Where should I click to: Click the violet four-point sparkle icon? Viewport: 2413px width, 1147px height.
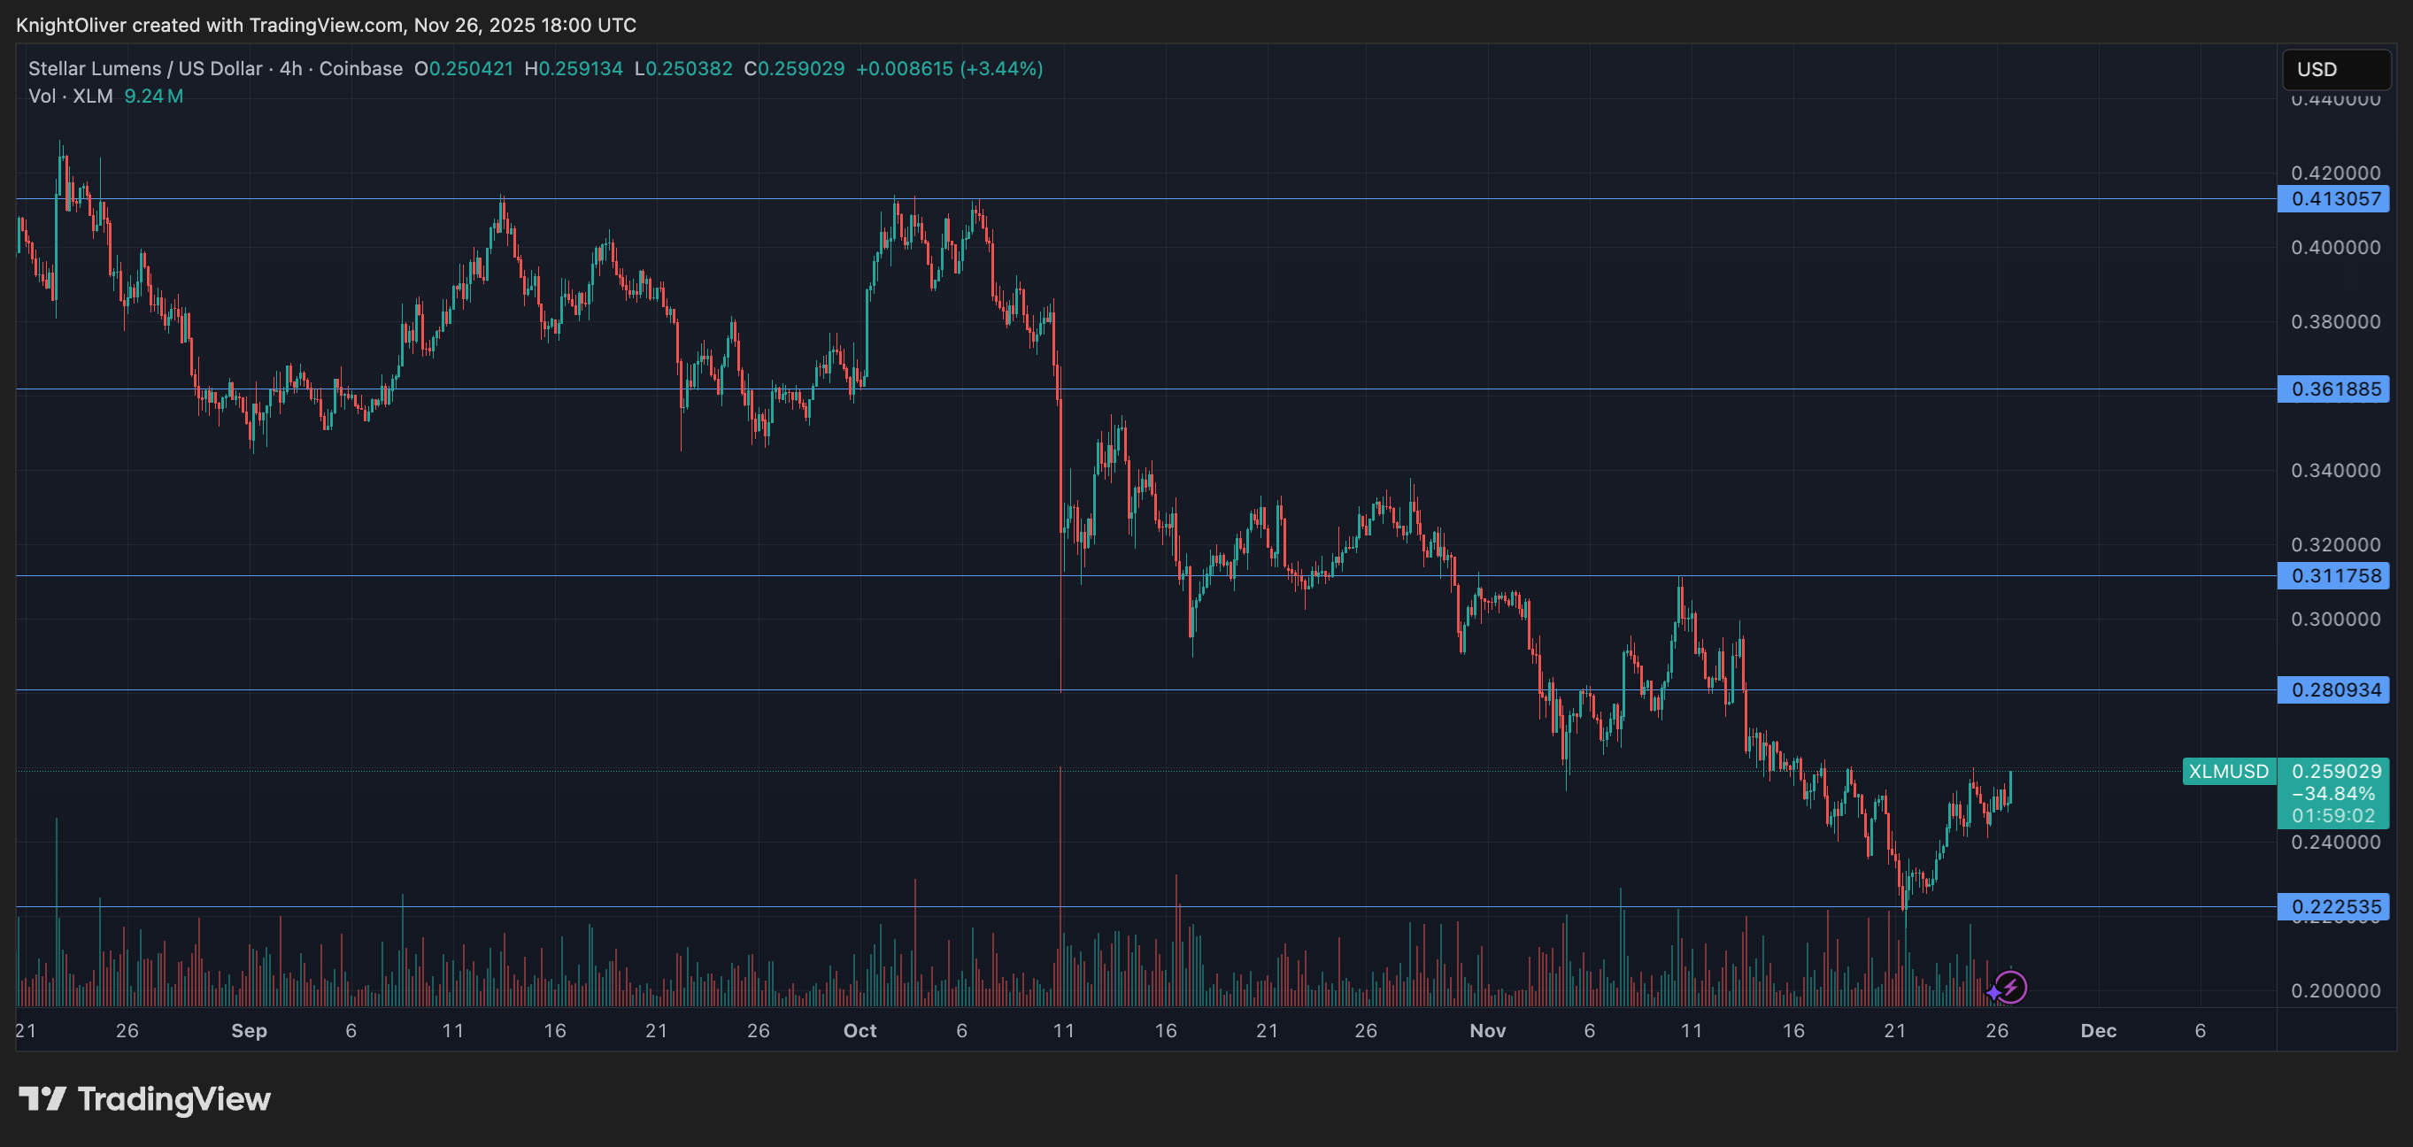pos(1993,991)
